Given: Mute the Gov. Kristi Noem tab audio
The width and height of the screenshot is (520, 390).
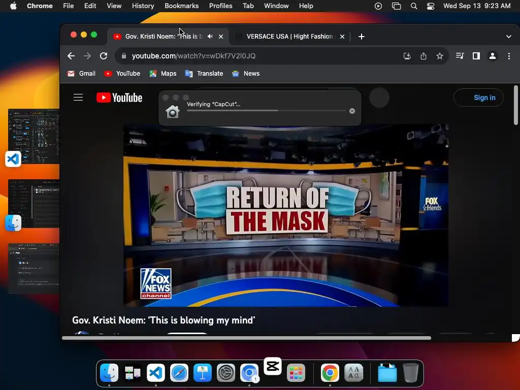Looking at the screenshot, I should pos(210,37).
